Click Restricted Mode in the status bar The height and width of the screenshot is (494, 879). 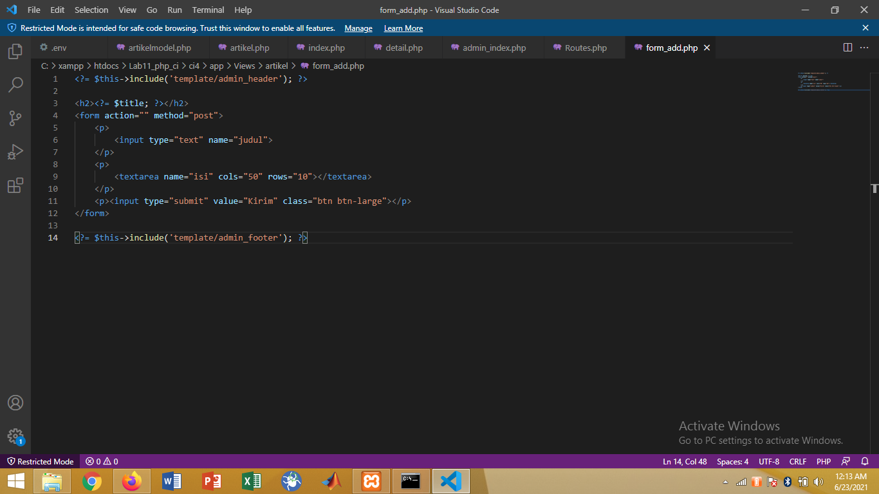coord(40,461)
